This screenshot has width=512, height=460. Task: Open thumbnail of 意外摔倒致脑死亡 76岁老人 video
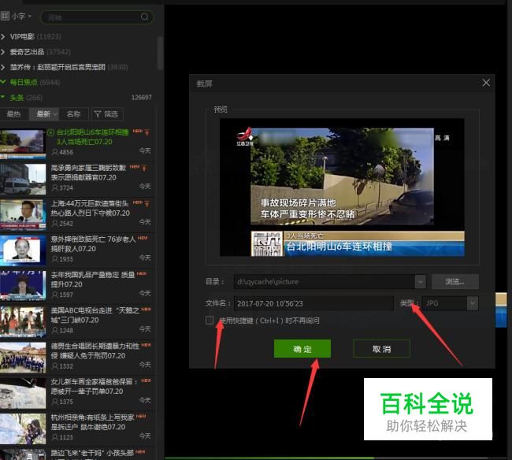click(23, 250)
